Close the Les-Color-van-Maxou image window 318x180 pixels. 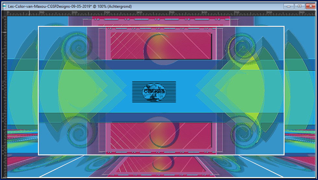[310, 6]
